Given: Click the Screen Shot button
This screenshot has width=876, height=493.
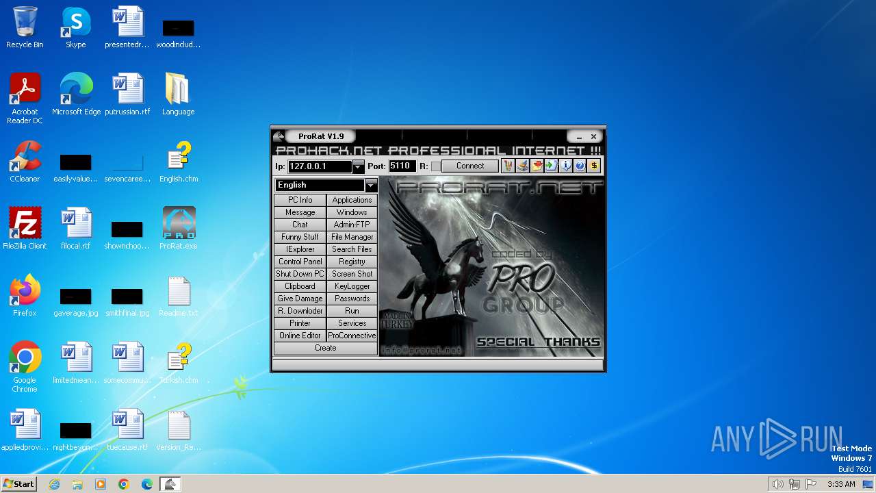Looking at the screenshot, I should (352, 274).
